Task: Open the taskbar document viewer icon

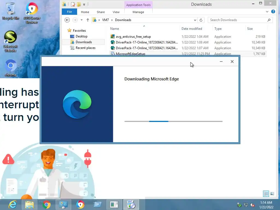Action: tap(114, 205)
